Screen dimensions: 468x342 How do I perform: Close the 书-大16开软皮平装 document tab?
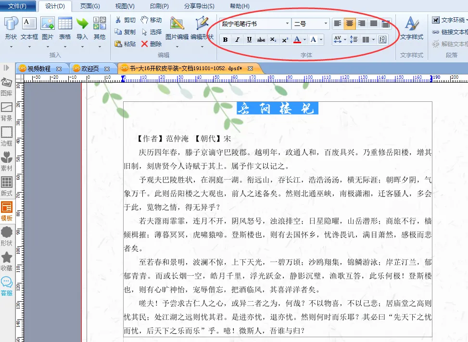pos(251,69)
